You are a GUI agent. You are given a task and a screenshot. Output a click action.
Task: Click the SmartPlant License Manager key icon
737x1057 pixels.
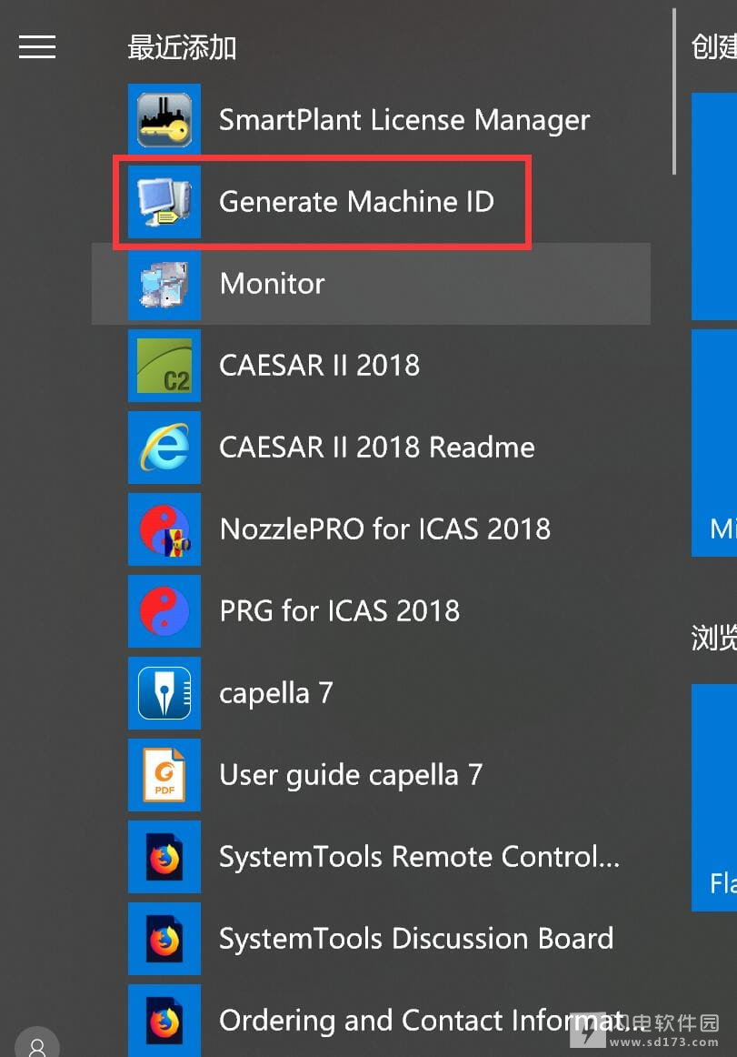coord(164,120)
